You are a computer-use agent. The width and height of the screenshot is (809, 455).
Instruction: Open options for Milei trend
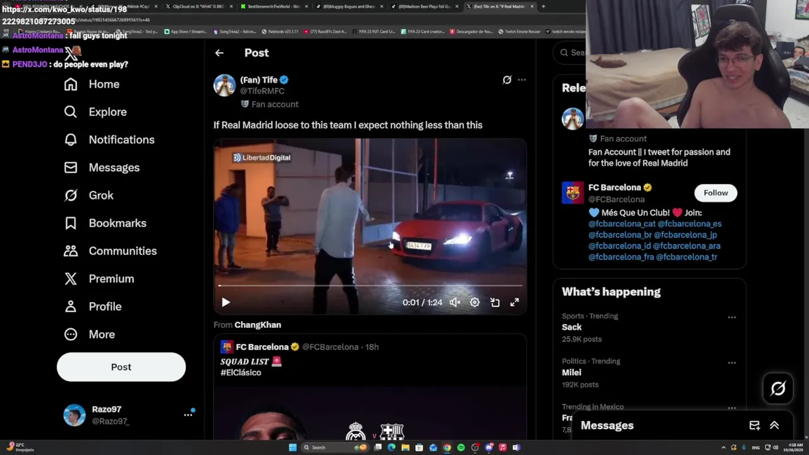pos(732,363)
